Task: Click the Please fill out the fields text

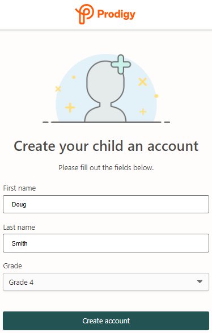Action: pyautogui.click(x=106, y=168)
